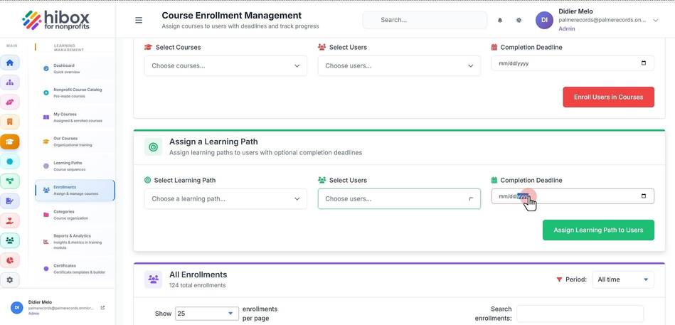The image size is (675, 325).
Task: Open the graduation cap learning icon
Action: pyautogui.click(x=9, y=142)
